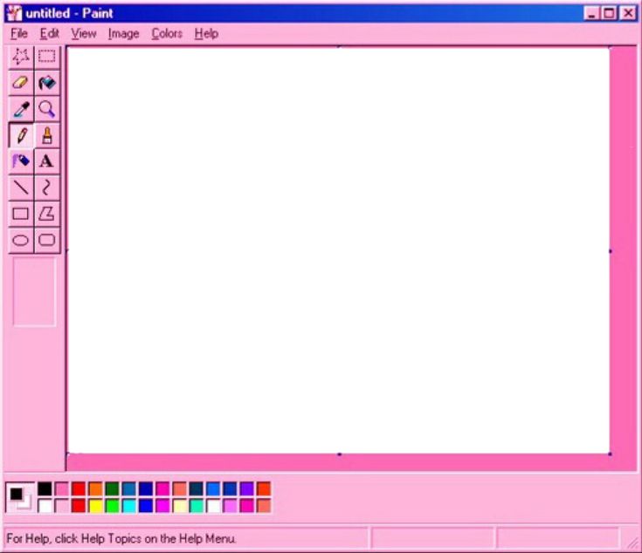The image size is (642, 553).
Task: Click the bottom-right canvas resize handle
Action: click(610, 454)
